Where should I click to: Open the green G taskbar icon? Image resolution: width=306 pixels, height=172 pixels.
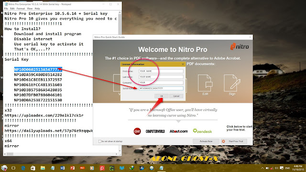click(112, 168)
